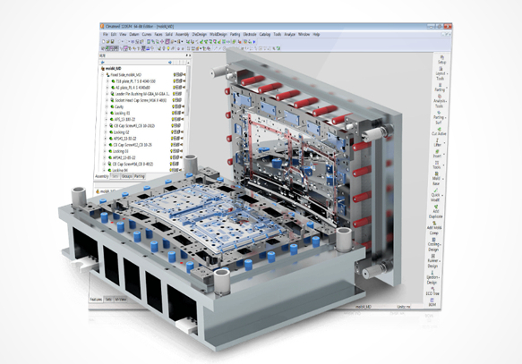Select the Add Mold Comp tool
The image size is (522, 364).
(x=434, y=228)
